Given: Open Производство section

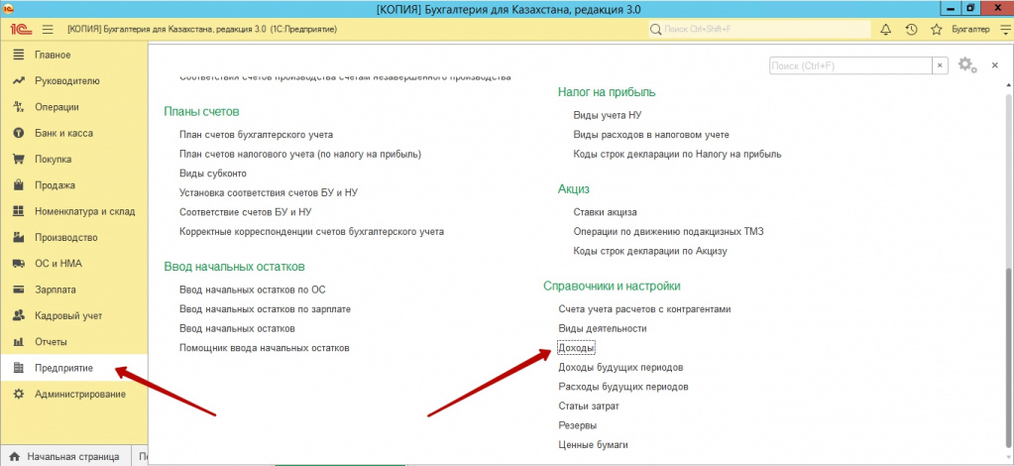Looking at the screenshot, I should (x=73, y=238).
